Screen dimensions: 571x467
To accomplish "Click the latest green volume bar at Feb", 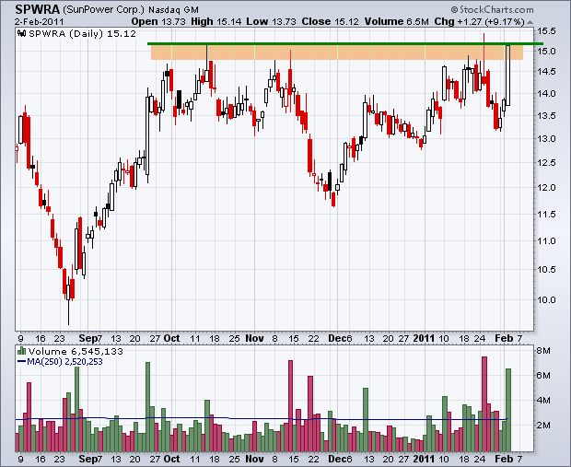I will [508, 410].
